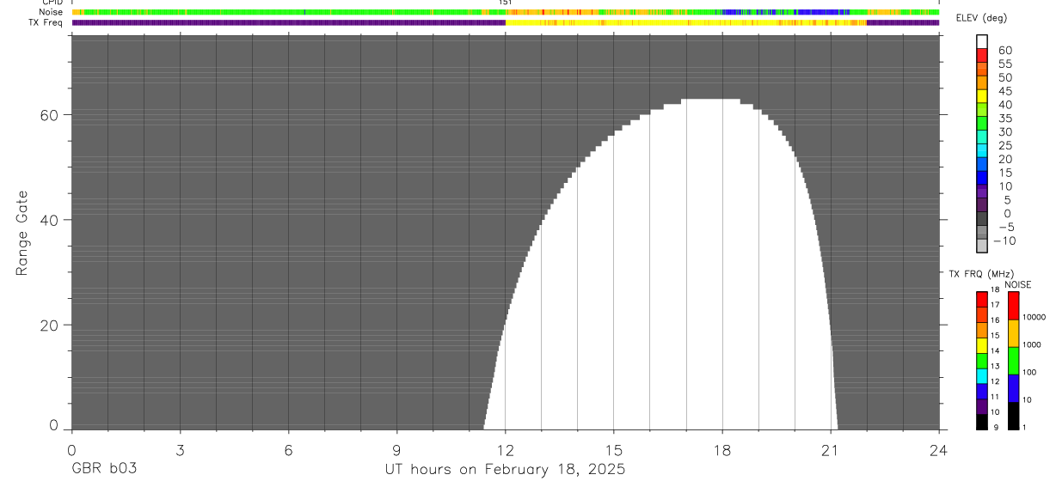The width and height of the screenshot is (1056, 487).
Task: Pick the red top swatch of noise legend
Action: click(x=1013, y=306)
